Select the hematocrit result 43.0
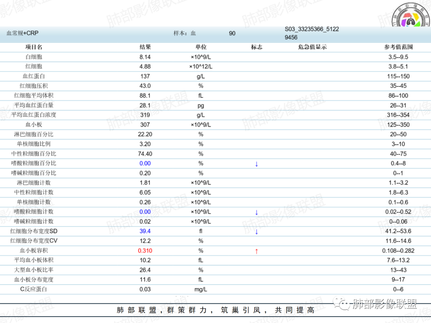The width and height of the screenshot is (431, 323). [x=145, y=86]
